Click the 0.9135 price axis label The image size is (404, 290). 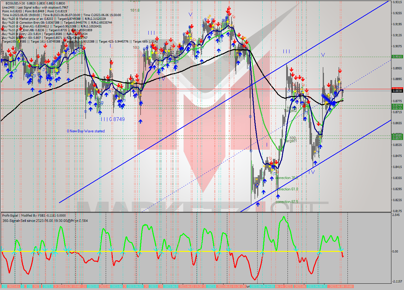(x=397, y=35)
